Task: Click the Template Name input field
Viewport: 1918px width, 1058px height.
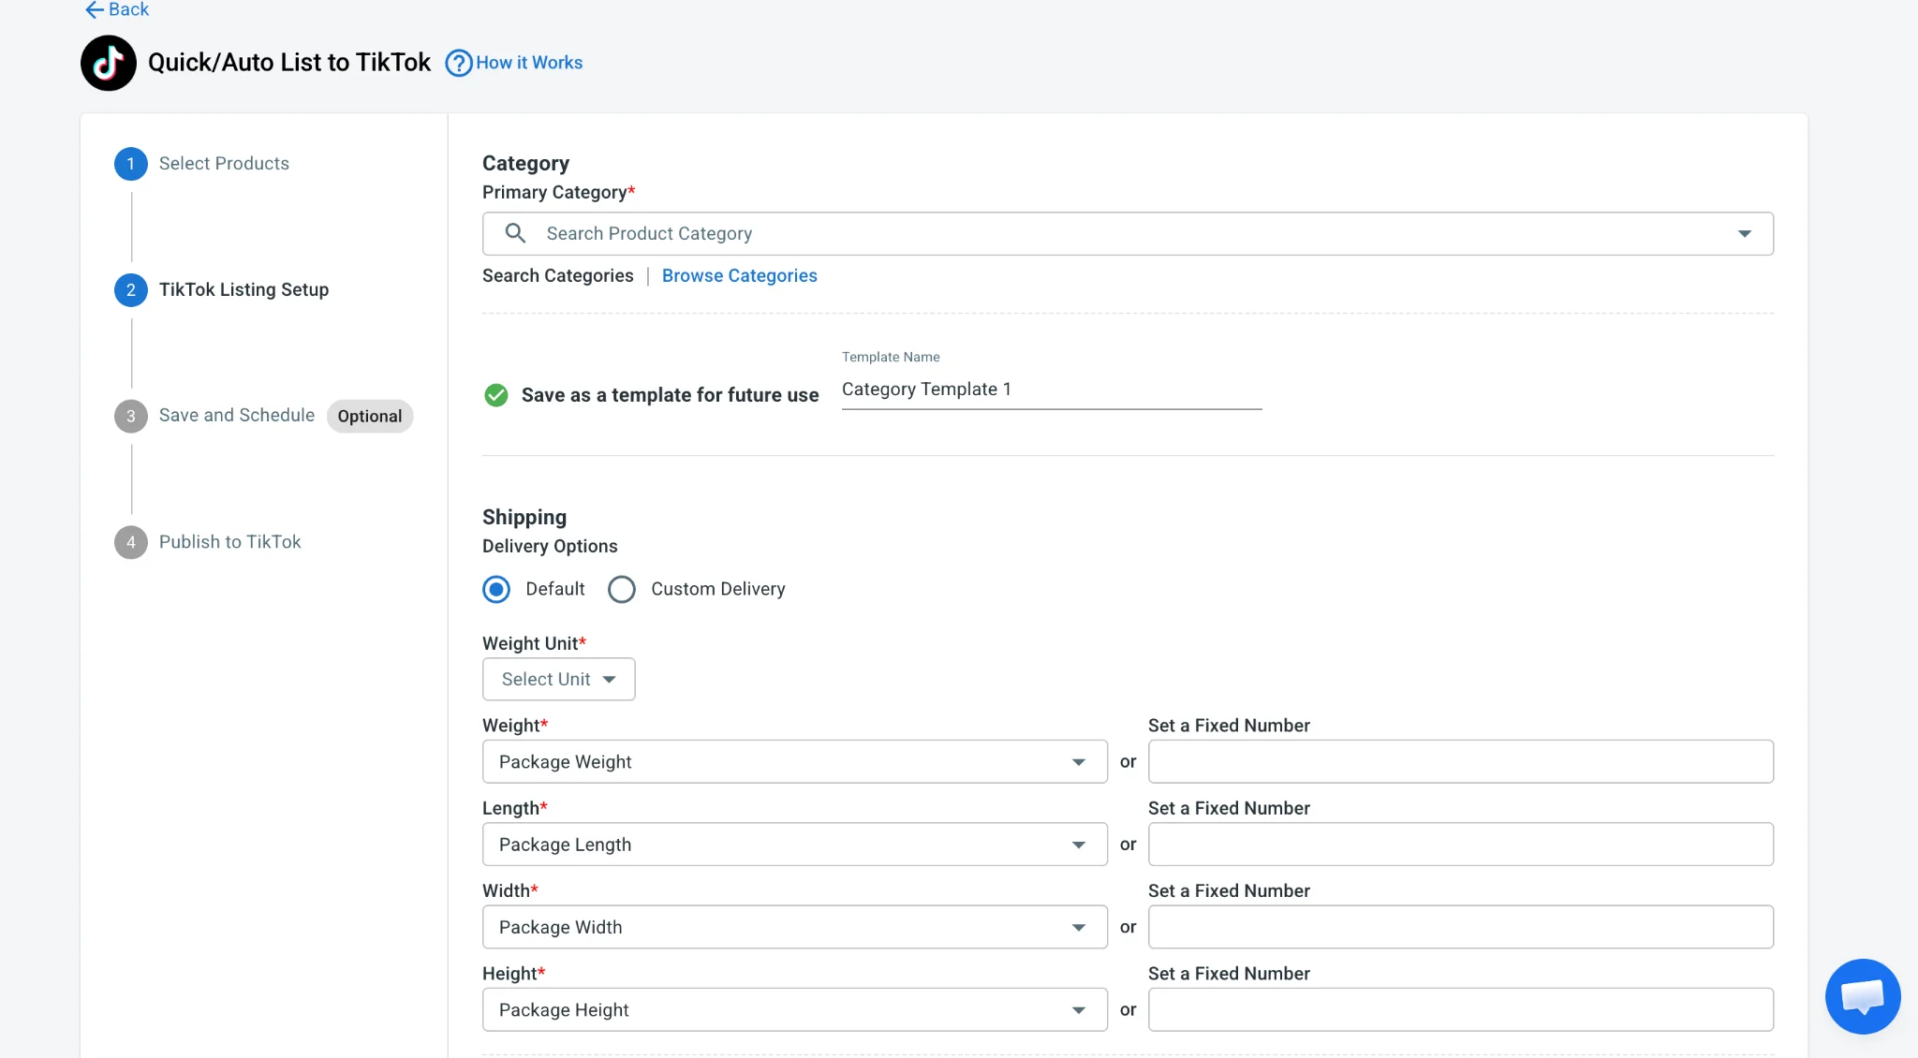Action: [x=1052, y=389]
